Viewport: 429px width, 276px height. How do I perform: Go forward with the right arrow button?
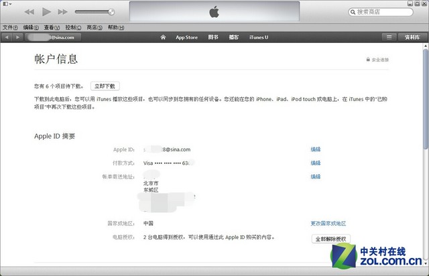[17, 38]
